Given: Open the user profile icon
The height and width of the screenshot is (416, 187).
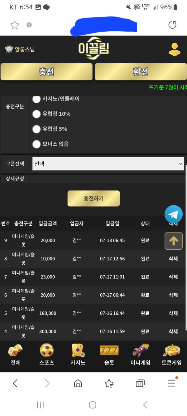Looking at the screenshot, I should [x=175, y=49].
